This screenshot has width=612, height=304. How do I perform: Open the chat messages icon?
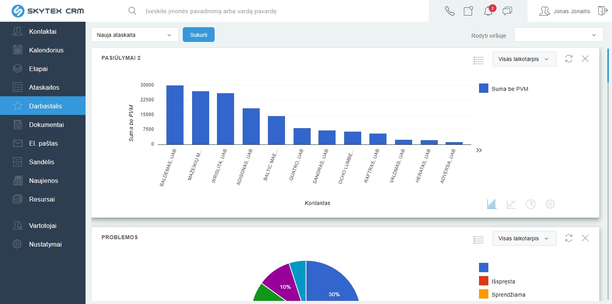click(507, 11)
